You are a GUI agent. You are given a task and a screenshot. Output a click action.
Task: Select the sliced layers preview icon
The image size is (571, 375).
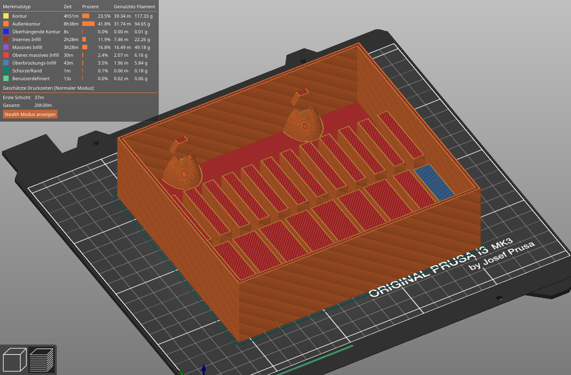point(42,360)
